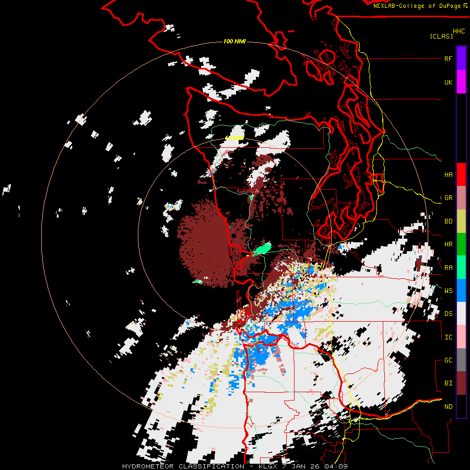470x470 pixels.
Task: Click the HYDROMETEOR CLASSIFICATION title text
Action: click(x=183, y=466)
